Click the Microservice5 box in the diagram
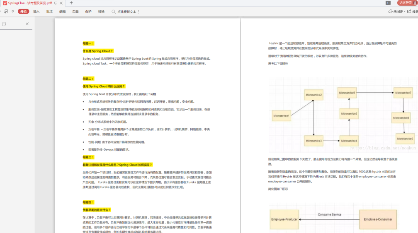 [349, 113]
